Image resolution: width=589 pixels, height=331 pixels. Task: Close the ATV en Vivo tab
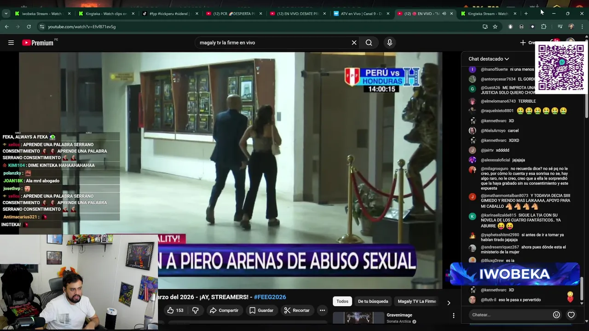coord(388,14)
